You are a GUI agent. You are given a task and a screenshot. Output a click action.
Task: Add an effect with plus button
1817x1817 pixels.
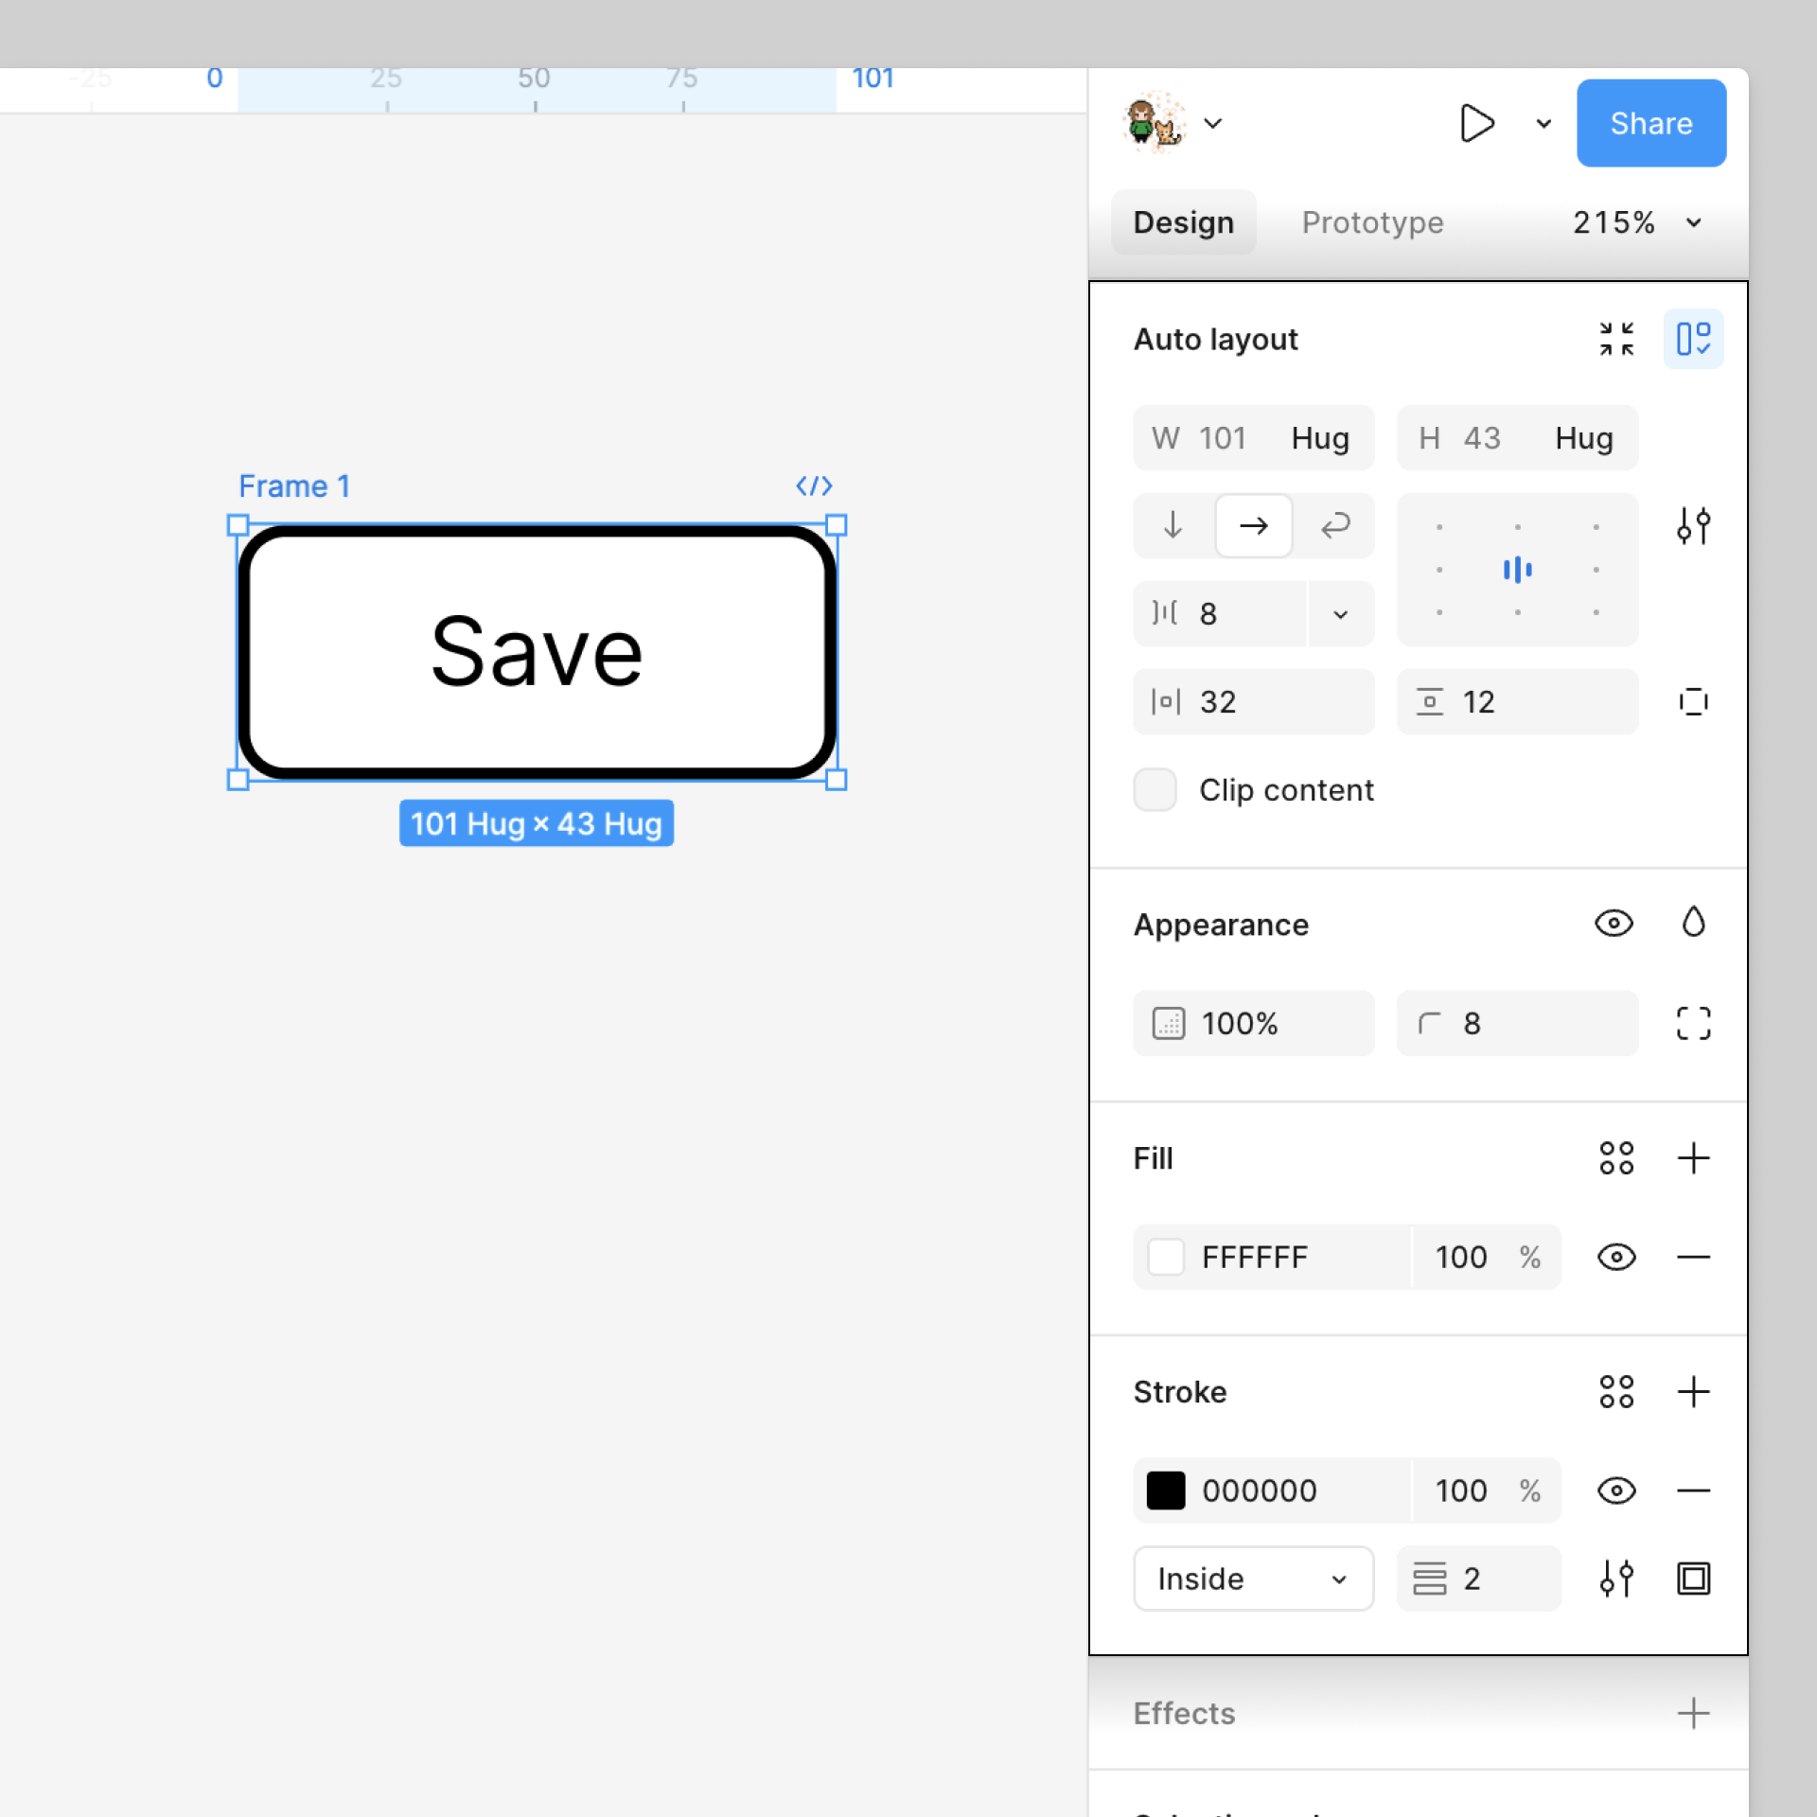1693,1713
